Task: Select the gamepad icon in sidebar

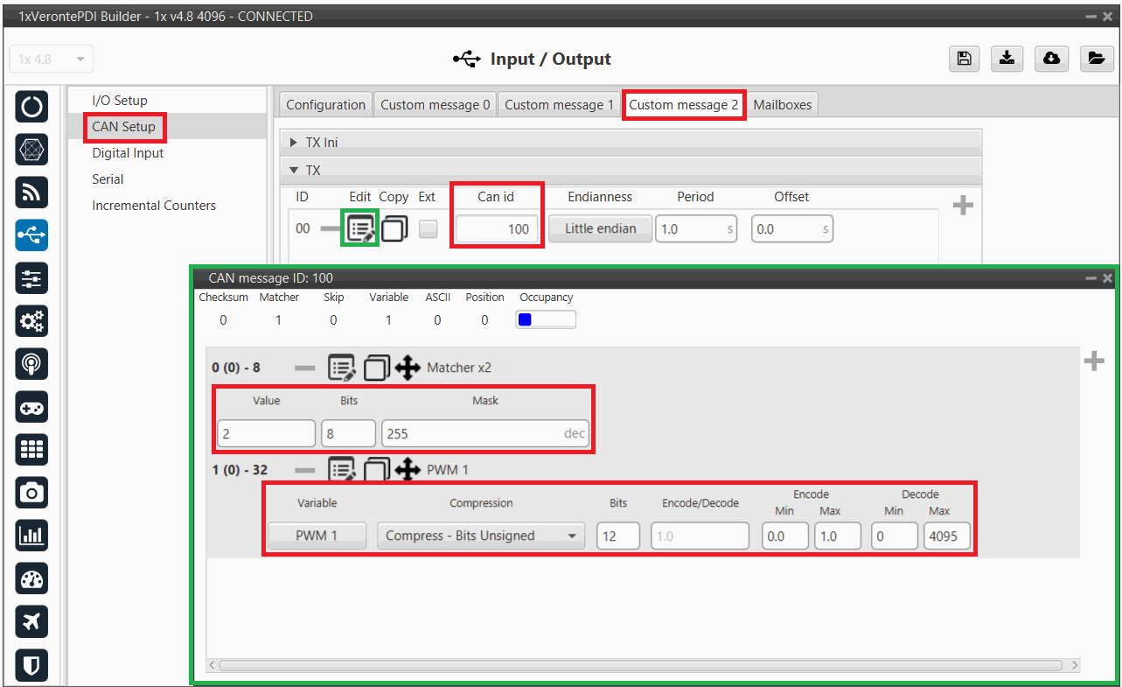Action: click(31, 408)
